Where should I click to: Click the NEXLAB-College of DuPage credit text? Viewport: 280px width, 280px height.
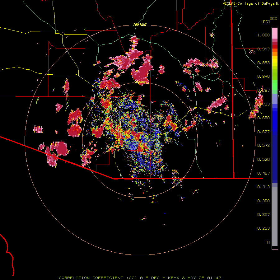pyautogui.click(x=250, y=3)
